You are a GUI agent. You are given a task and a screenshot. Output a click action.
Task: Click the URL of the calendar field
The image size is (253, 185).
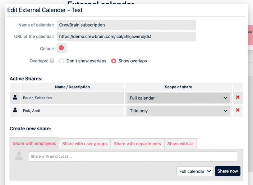[126, 36]
